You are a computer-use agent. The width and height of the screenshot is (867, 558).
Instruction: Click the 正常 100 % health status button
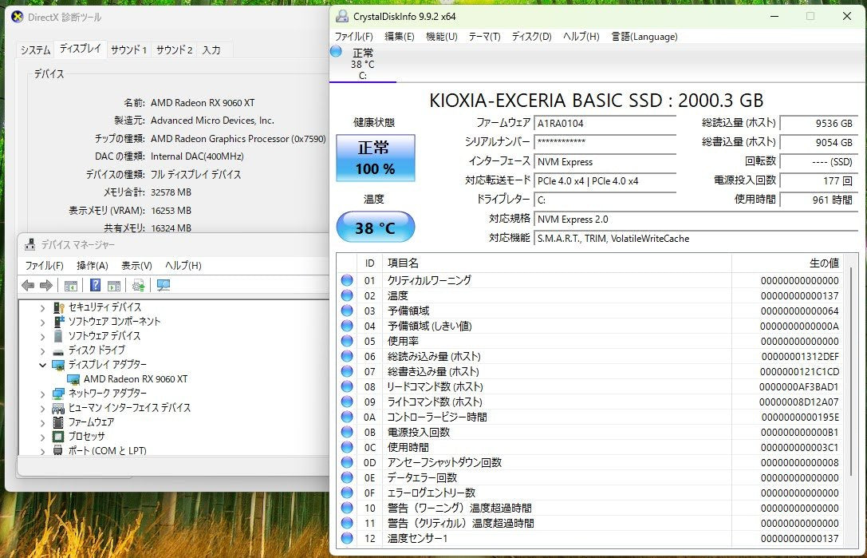point(376,158)
